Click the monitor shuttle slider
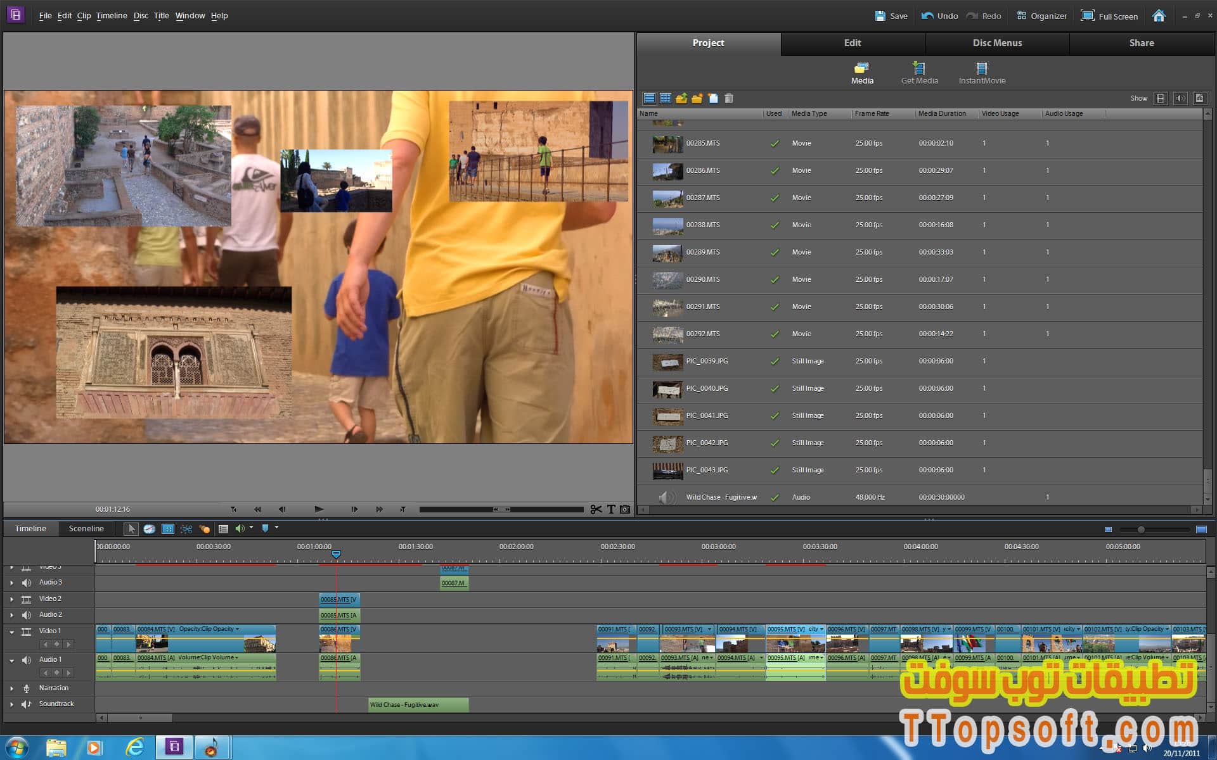 tap(501, 509)
